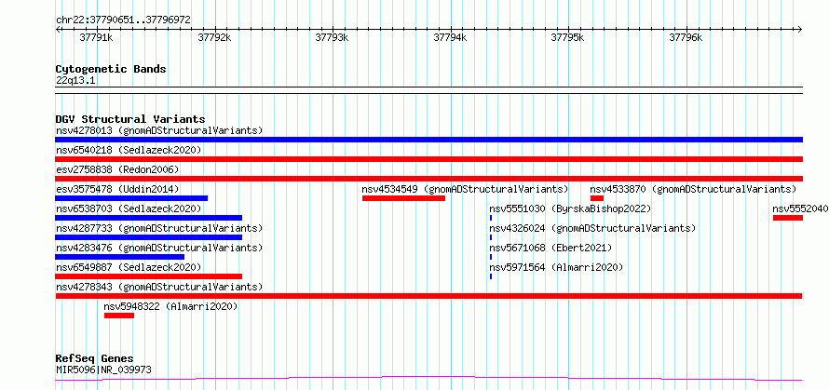This screenshot has height=390, width=829.
Task: Open nsv4278343 (gnomADStructuralVariants) label
Action: coord(159,287)
